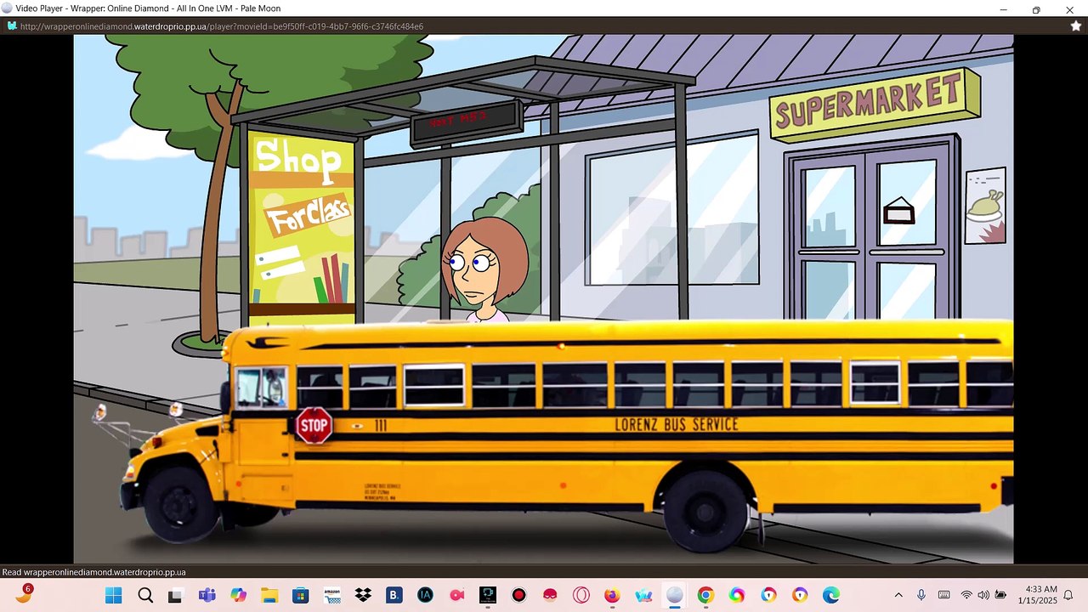Open the blue 'W' taskbar app

tap(643, 595)
